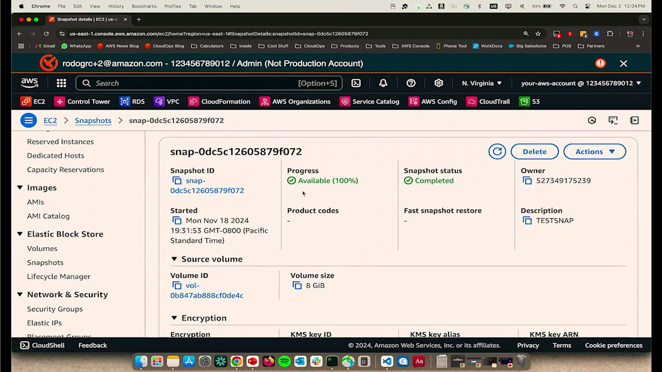This screenshot has height=372, width=662.
Task: Open Visual Studio Code from the Dock
Action: [x=387, y=362]
